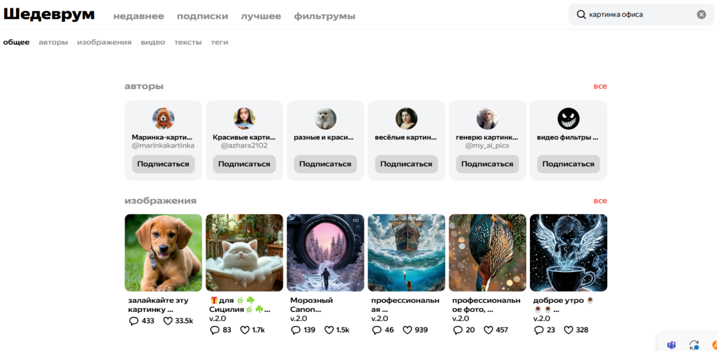
Task: Switch to the авторы tab
Action: click(x=53, y=42)
